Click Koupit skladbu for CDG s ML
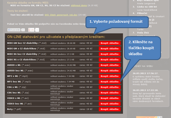 pos(110,87)
